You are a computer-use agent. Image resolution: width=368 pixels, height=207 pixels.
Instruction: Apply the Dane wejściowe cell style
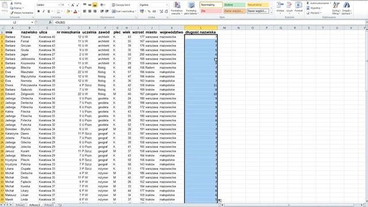[234, 11]
